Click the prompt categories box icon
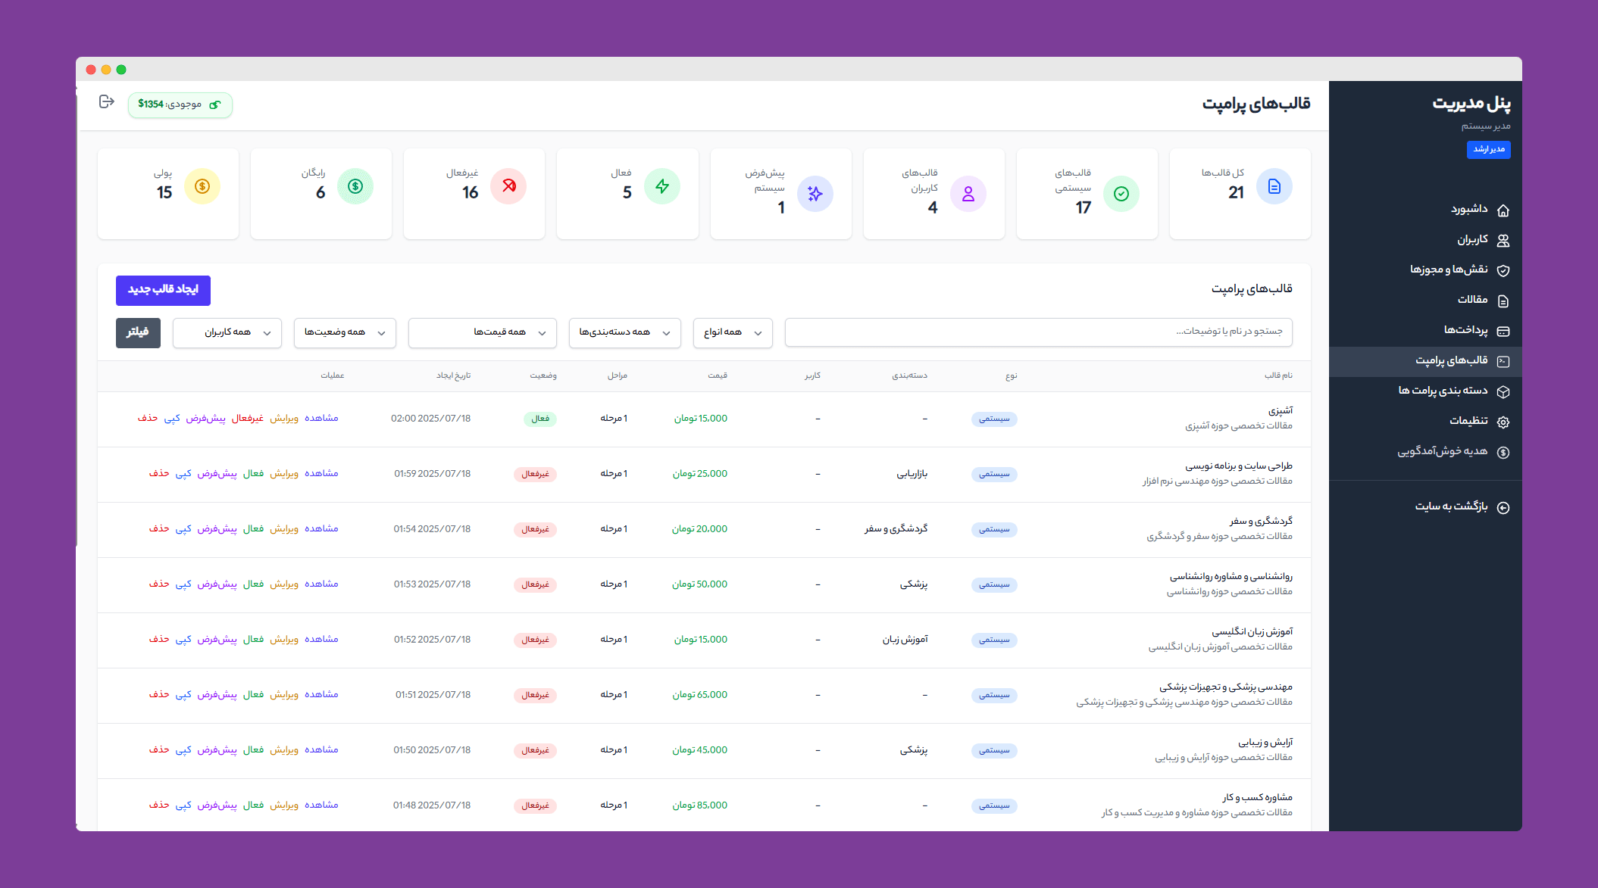The width and height of the screenshot is (1598, 888). [x=1503, y=391]
